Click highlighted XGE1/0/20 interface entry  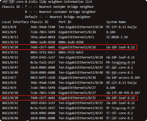(10, 47)
